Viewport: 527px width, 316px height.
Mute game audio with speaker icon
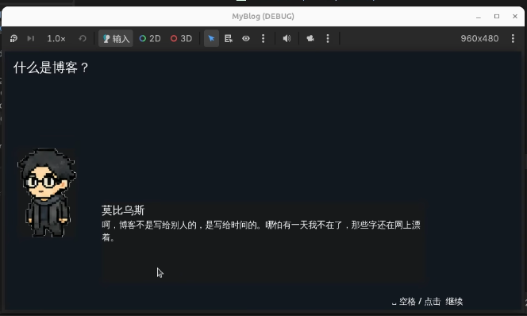(287, 38)
